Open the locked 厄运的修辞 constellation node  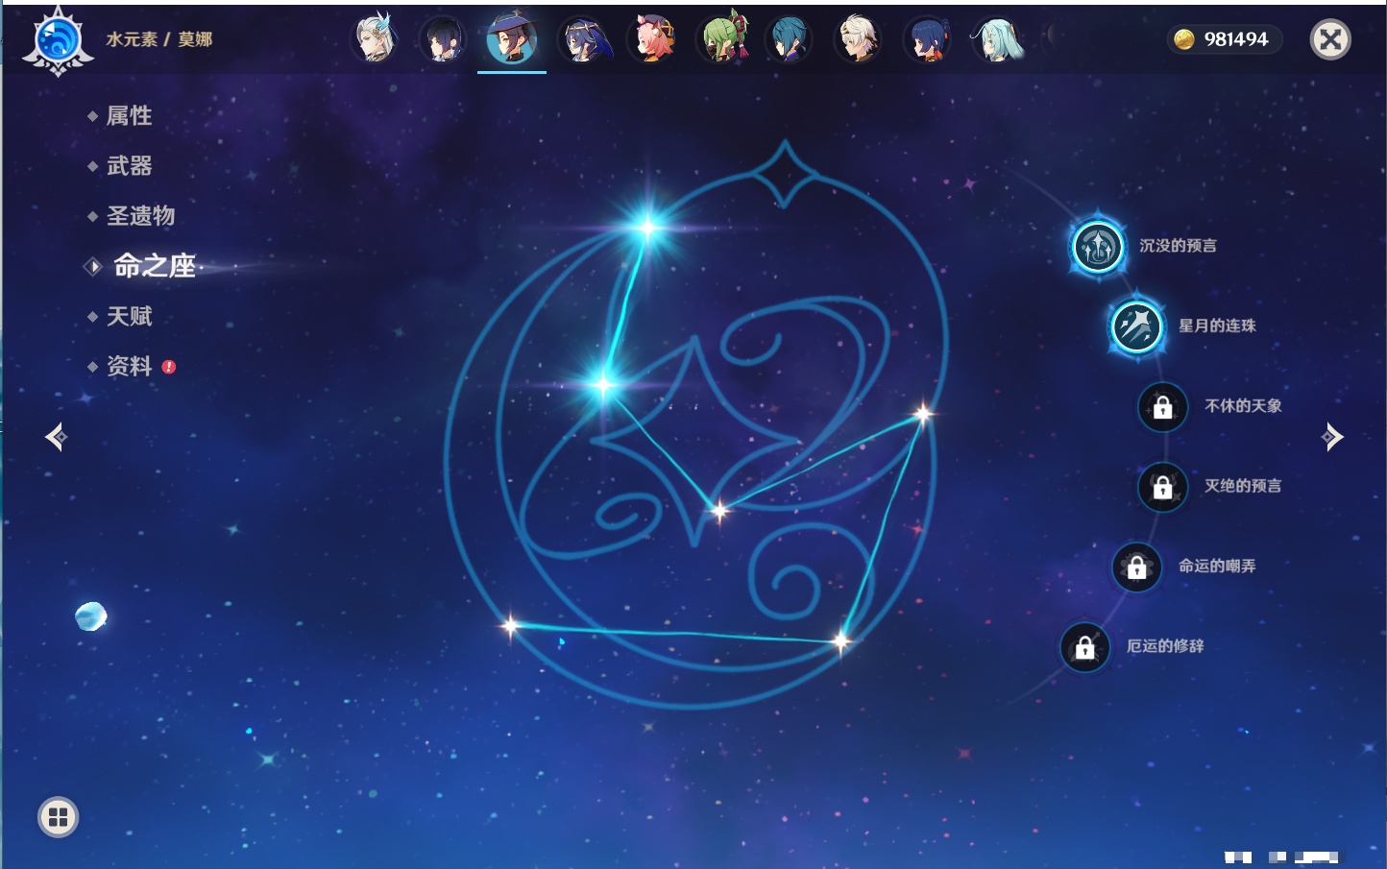pos(1085,647)
